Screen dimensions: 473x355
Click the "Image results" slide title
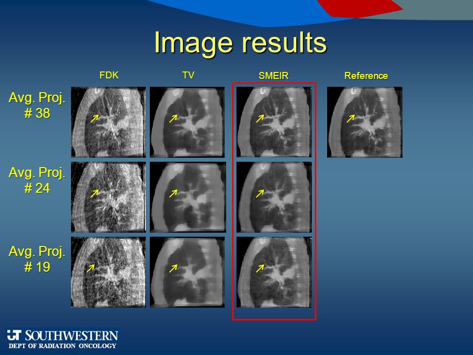click(x=240, y=43)
